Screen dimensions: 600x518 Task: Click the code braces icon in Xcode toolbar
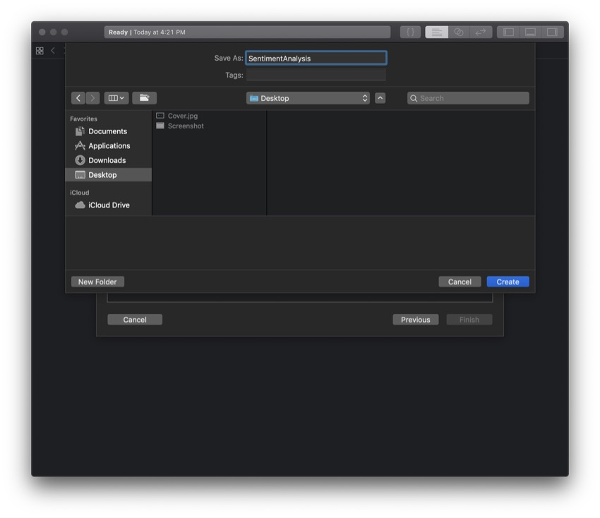coord(410,32)
